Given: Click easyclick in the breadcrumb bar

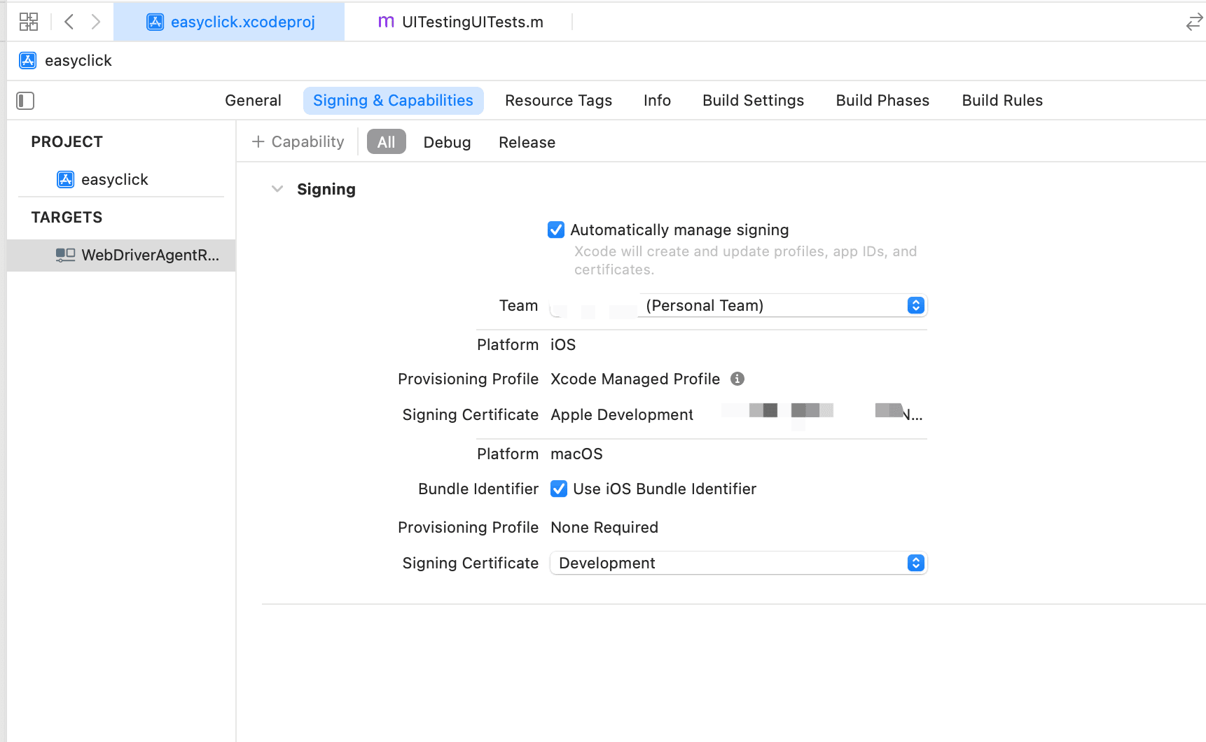Looking at the screenshot, I should click(78, 60).
